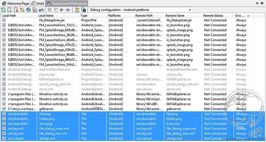The width and height of the screenshot is (266, 142).
Task: Switch to the Unit1 tab
Action: pyautogui.click(x=38, y=3)
